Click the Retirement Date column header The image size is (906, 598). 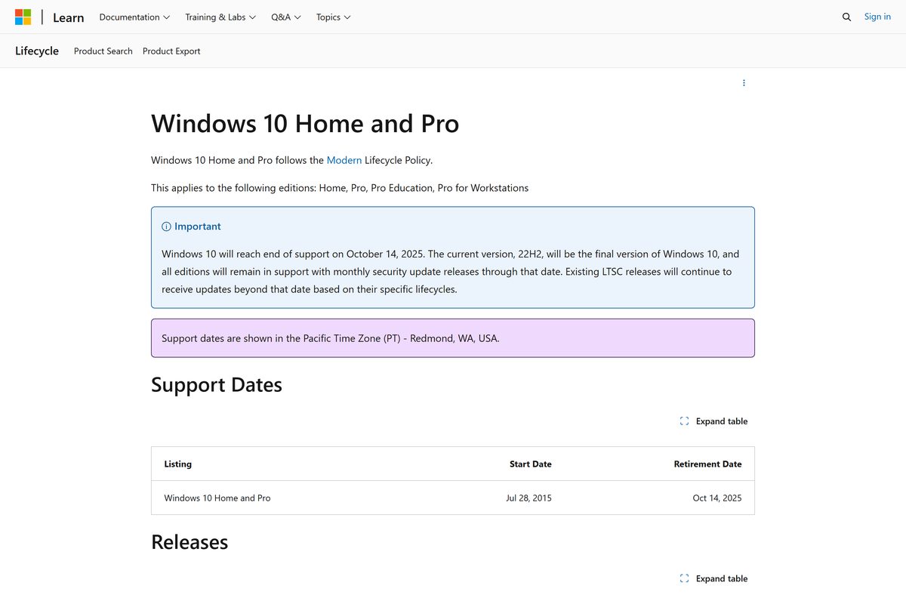coord(707,464)
